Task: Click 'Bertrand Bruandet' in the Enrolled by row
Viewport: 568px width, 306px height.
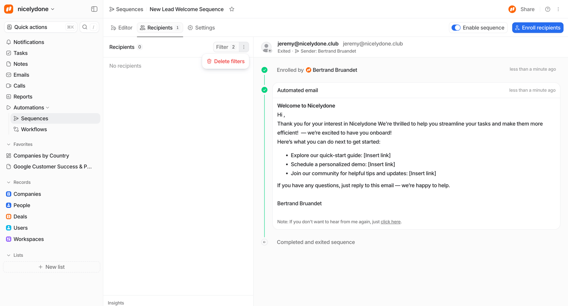Action: point(335,70)
